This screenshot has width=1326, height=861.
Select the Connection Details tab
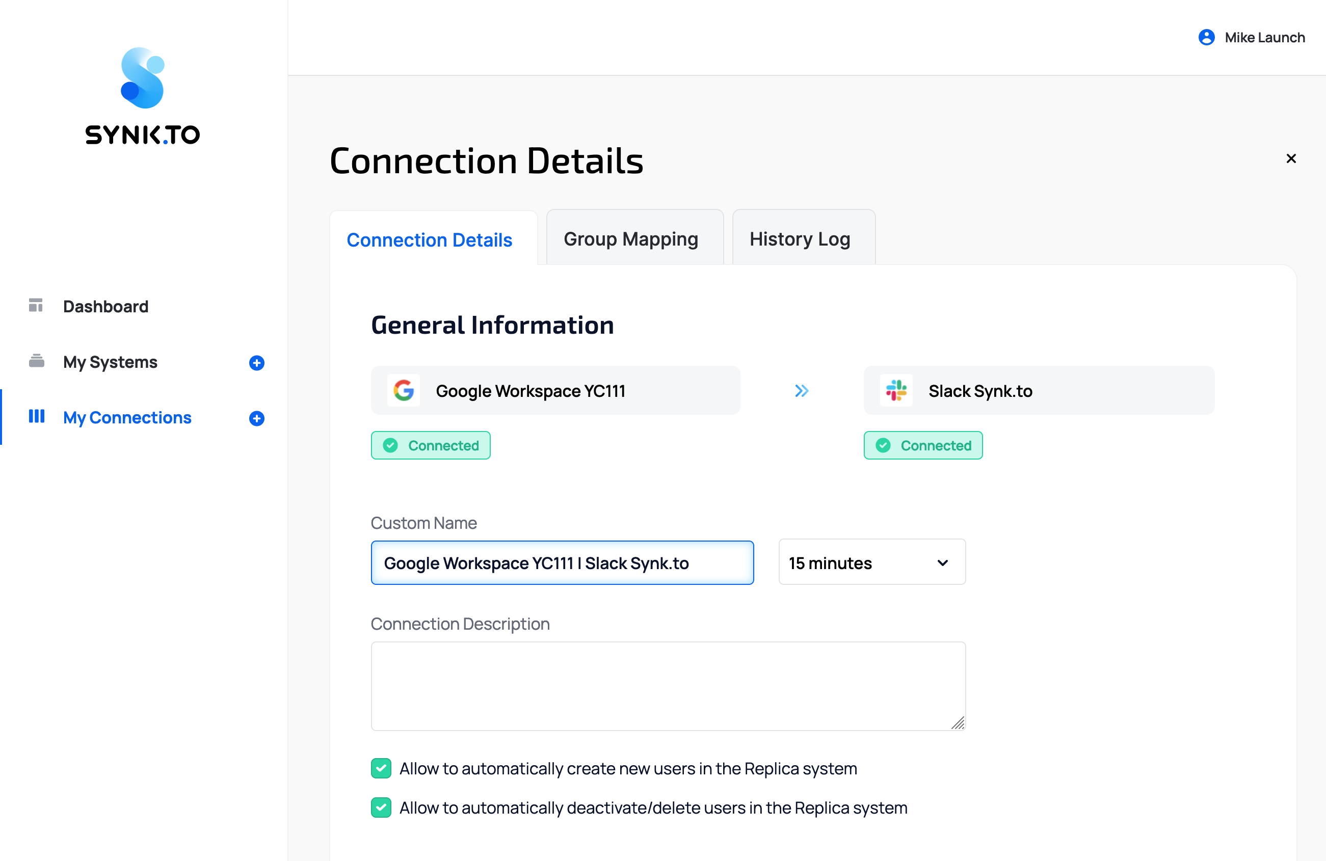pyautogui.click(x=429, y=240)
